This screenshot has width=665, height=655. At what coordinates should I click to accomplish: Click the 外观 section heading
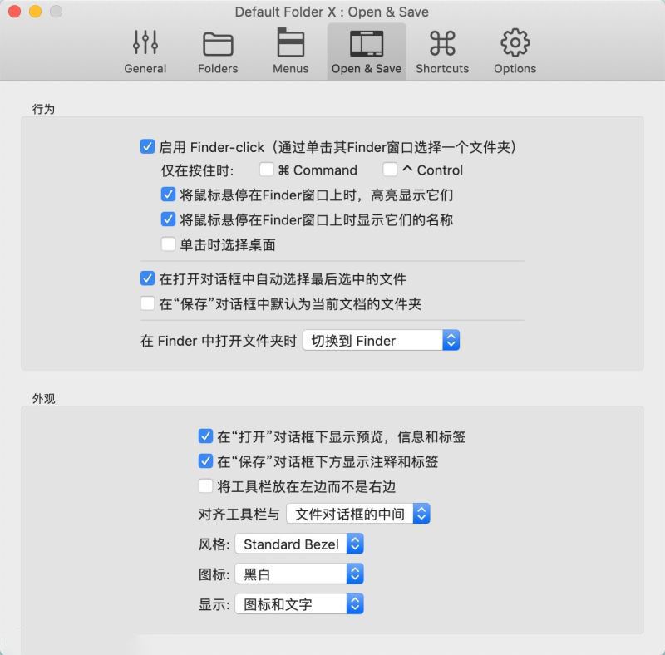coord(43,398)
